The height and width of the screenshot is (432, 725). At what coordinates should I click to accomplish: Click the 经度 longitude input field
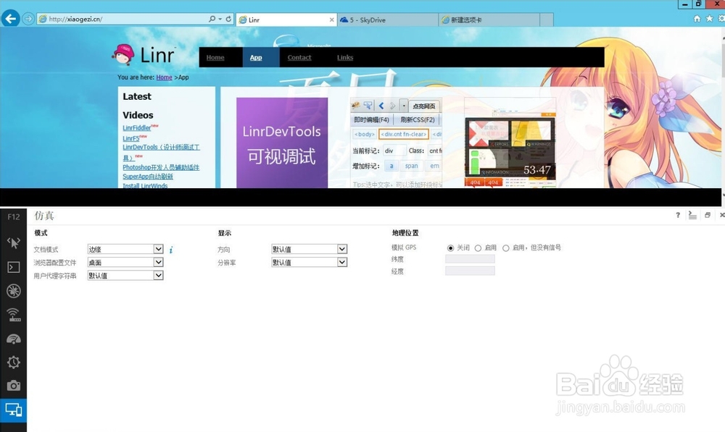[470, 271]
